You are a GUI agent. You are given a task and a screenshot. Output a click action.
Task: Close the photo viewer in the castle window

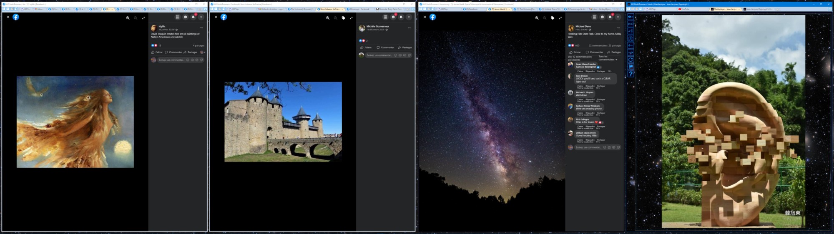(216, 17)
